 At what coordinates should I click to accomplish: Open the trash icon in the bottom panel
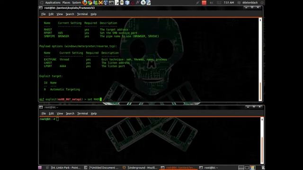coord(263,168)
